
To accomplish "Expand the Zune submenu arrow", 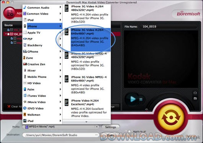I will (x=60, y=57).
